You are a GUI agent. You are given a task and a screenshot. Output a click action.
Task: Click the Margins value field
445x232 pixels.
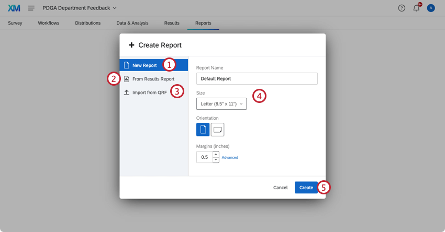coord(204,157)
